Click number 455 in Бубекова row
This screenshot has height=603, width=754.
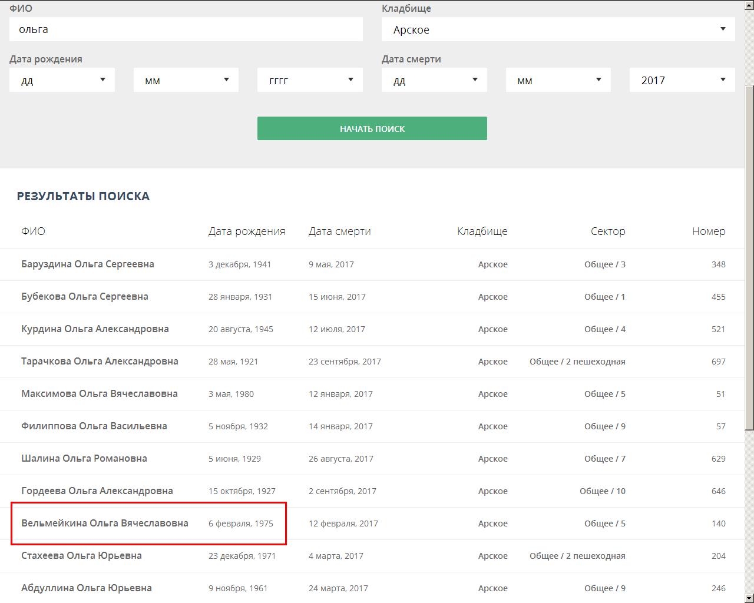(x=718, y=297)
